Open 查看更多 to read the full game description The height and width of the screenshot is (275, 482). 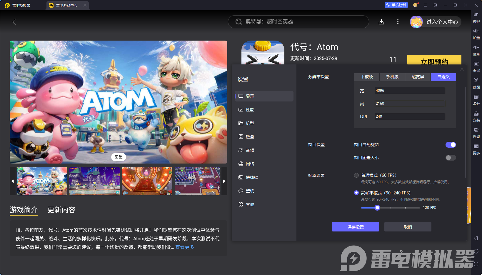click(x=184, y=247)
